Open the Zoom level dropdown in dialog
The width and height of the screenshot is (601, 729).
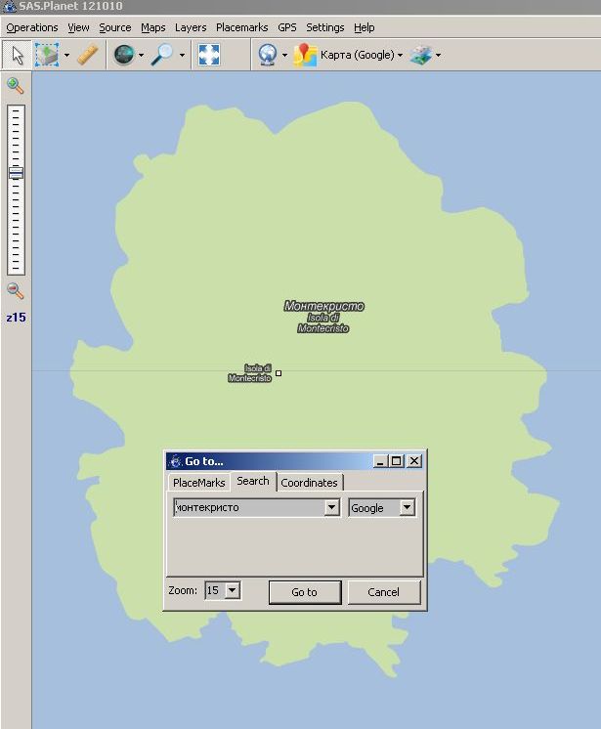click(x=232, y=590)
